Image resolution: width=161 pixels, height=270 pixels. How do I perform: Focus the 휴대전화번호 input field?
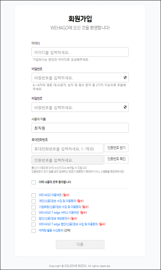67,148
